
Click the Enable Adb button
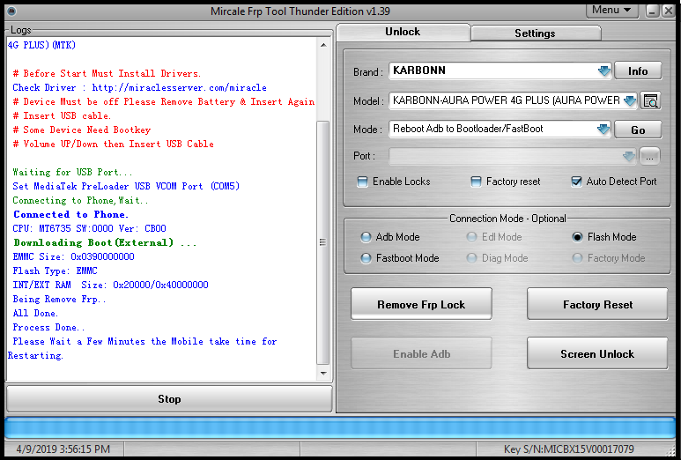pyautogui.click(x=421, y=353)
